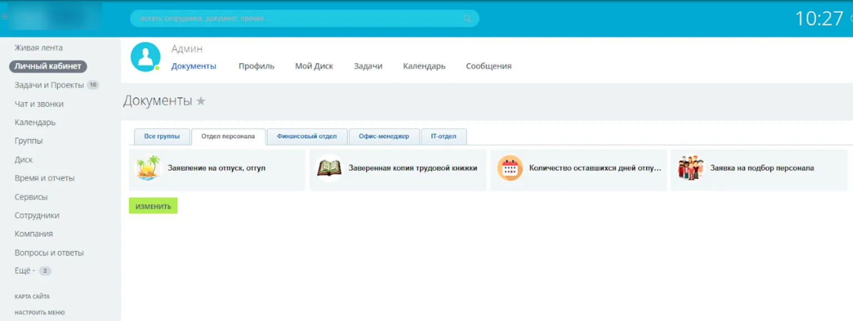Screen dimensions: 853x321
Task: Click the 10:27 clock in the header
Action: coord(819,19)
